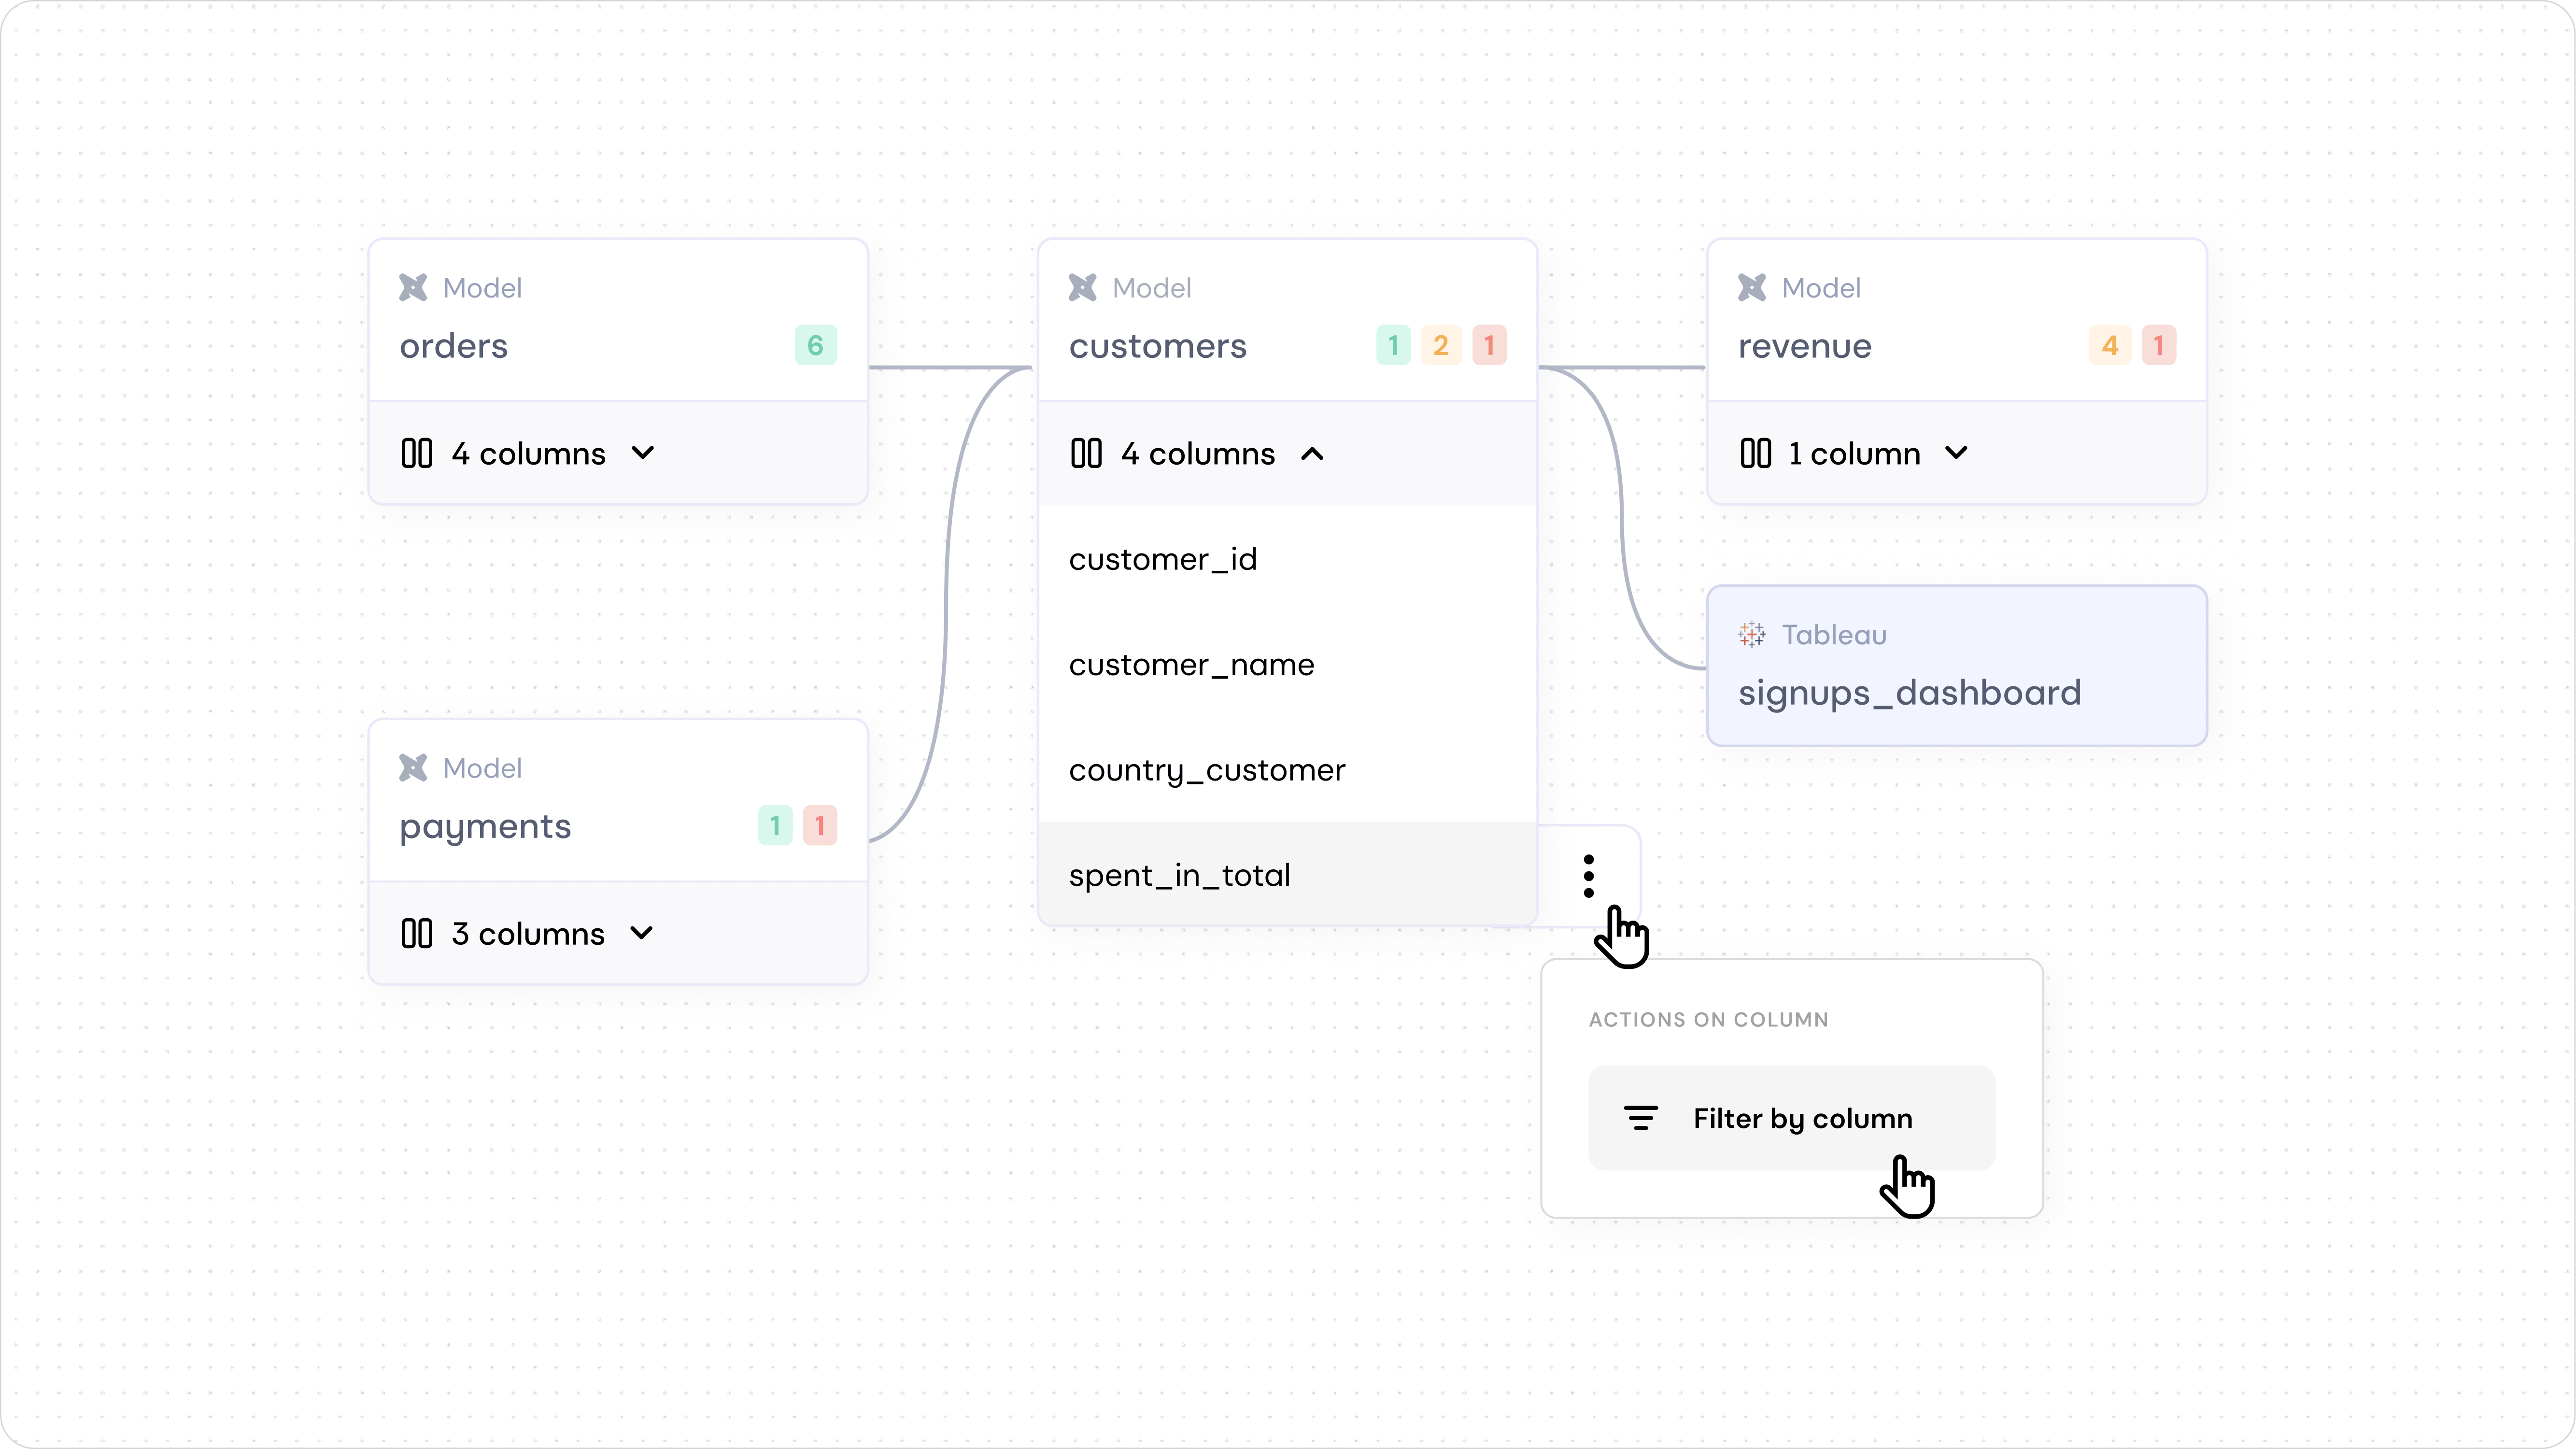Click the orders model title

[x=453, y=345]
